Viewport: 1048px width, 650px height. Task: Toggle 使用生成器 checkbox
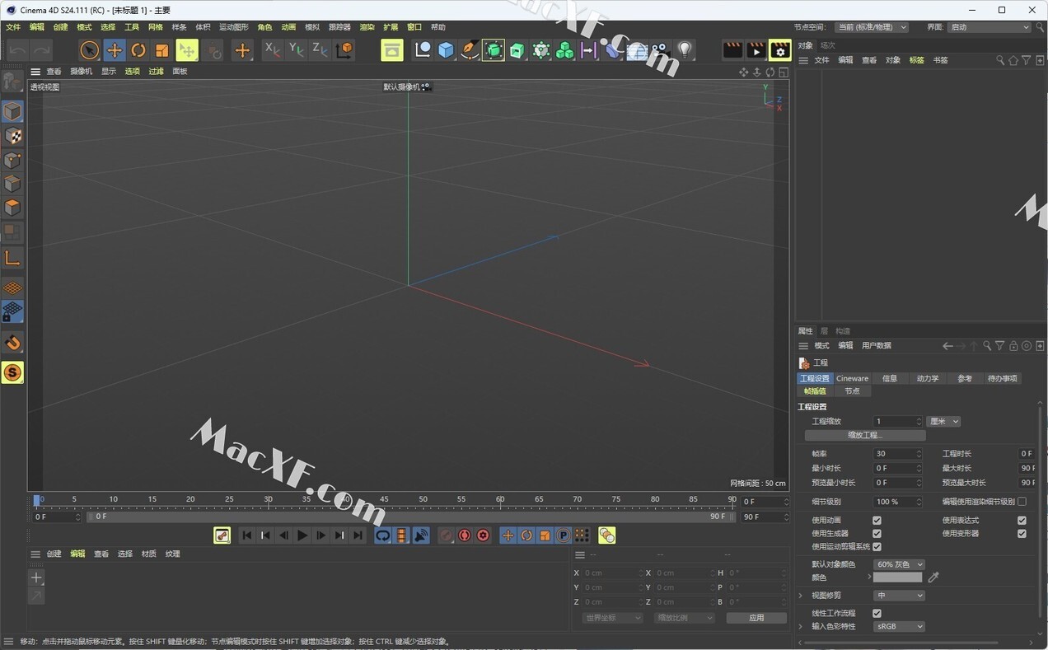[877, 534]
